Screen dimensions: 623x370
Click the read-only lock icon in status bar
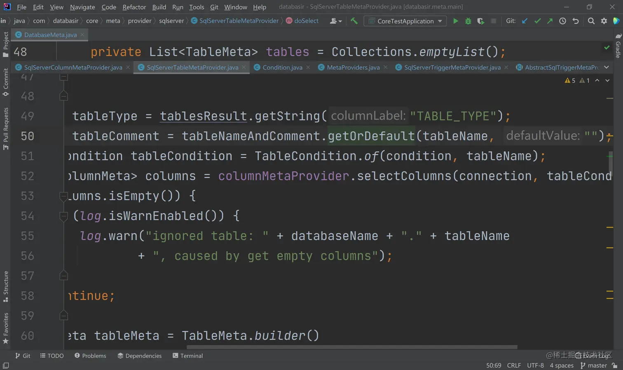click(615, 365)
